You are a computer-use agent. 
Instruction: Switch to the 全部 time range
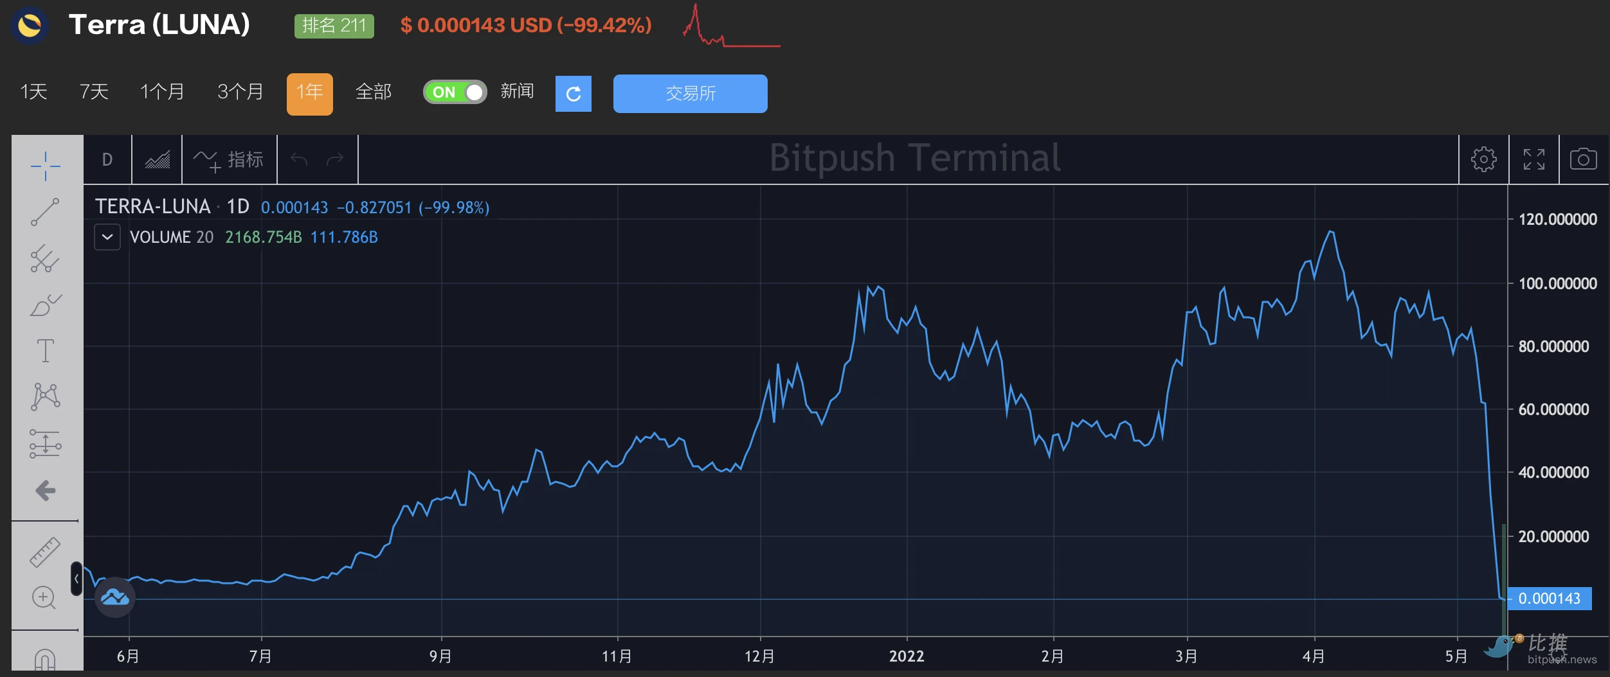click(374, 92)
